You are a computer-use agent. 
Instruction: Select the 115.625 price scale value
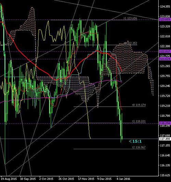pyautogui.click(x=165, y=175)
